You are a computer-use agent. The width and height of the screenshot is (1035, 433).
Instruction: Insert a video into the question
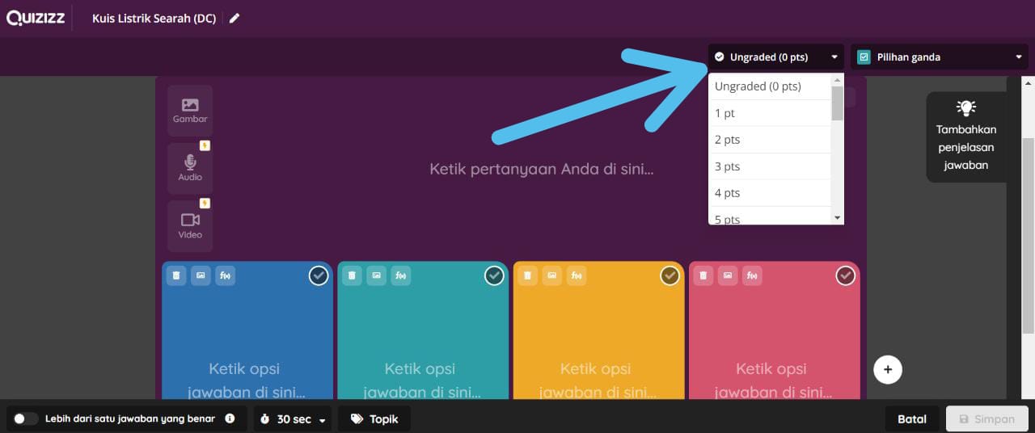click(190, 225)
